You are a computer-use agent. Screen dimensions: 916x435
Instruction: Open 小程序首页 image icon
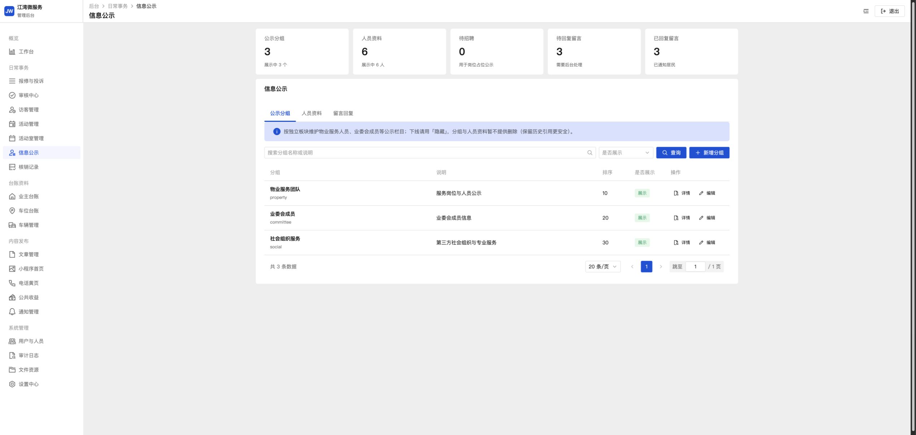(12, 269)
